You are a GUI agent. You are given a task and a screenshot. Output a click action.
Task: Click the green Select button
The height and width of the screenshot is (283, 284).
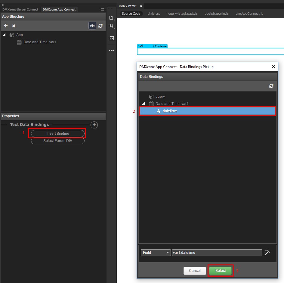coord(221,270)
